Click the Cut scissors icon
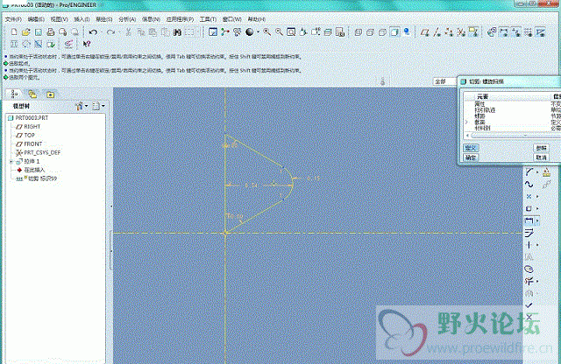This screenshot has width=561, height=364. [x=128, y=32]
